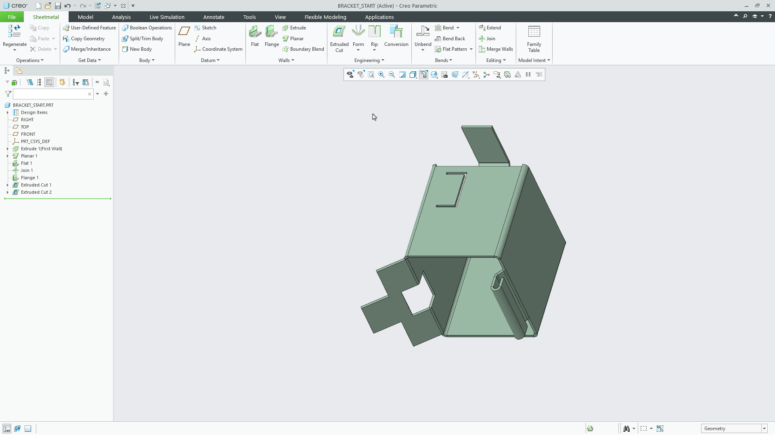775x435 pixels.
Task: Click Zoom In in graphics toolbar
Action: click(x=381, y=75)
